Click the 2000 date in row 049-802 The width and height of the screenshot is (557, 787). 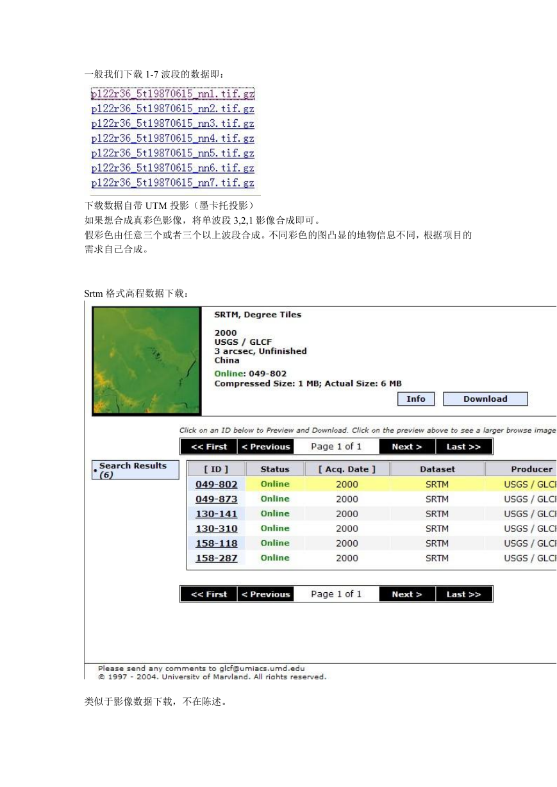coord(347,485)
